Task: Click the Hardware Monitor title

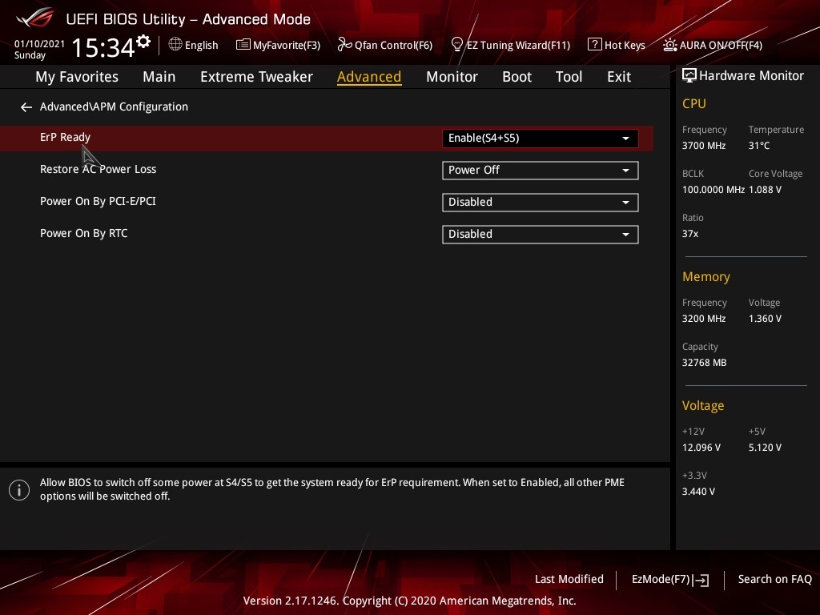Action: pyautogui.click(x=751, y=76)
